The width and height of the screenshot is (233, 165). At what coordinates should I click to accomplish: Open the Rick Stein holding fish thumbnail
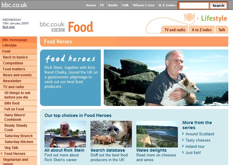point(65,134)
